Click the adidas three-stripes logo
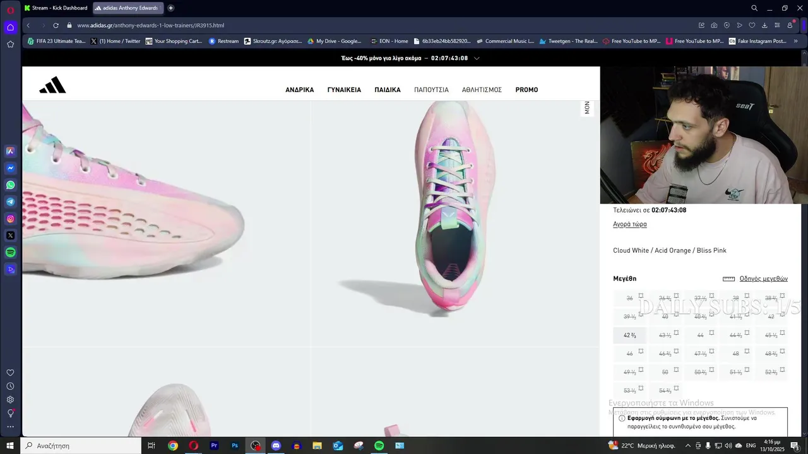 (x=52, y=85)
